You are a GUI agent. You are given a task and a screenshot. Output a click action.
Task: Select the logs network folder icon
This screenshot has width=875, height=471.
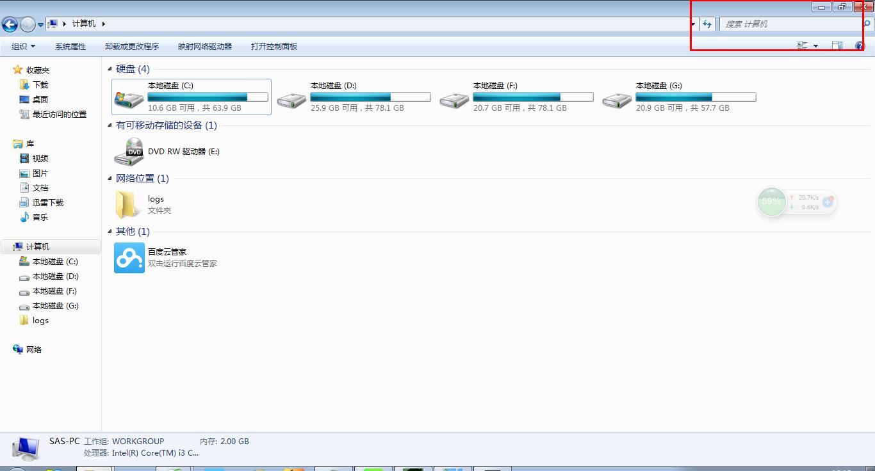(129, 205)
